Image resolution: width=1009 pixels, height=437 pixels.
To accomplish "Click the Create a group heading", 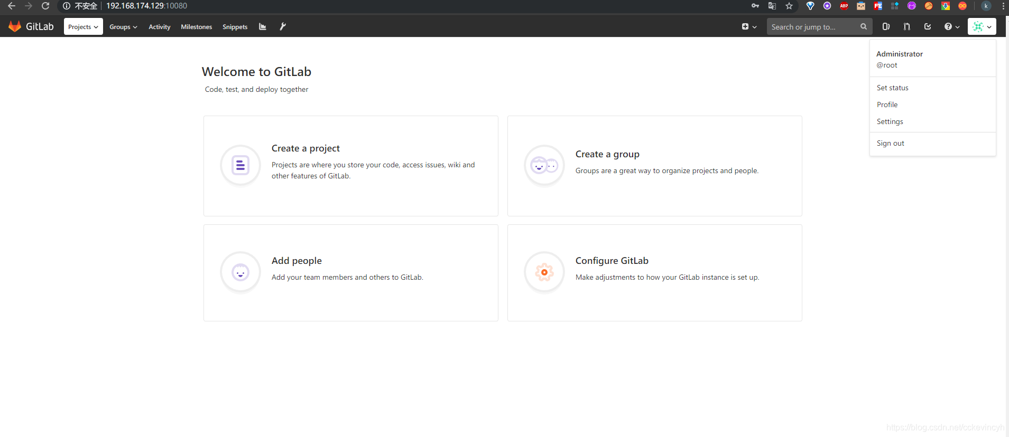I will [x=607, y=154].
